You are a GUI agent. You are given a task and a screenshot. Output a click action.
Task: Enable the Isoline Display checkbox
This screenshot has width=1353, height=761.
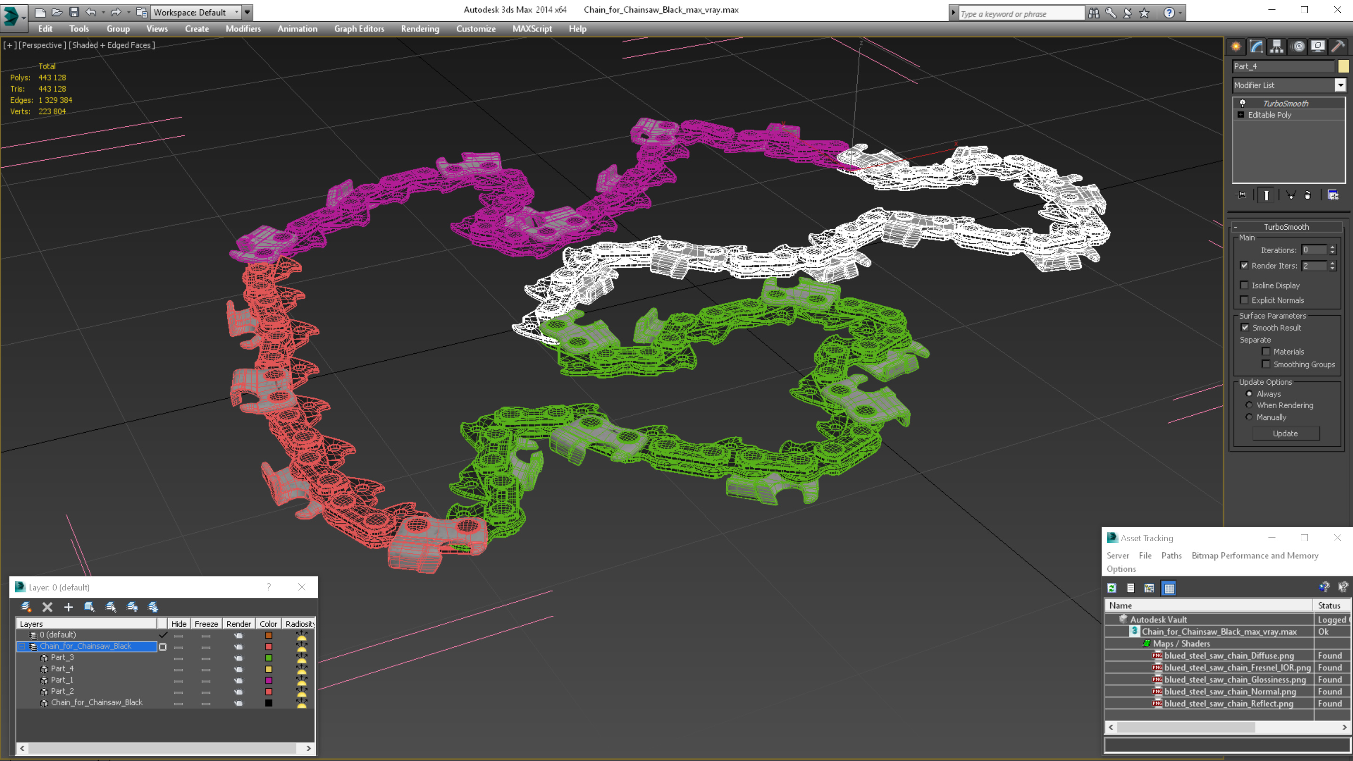coord(1244,285)
